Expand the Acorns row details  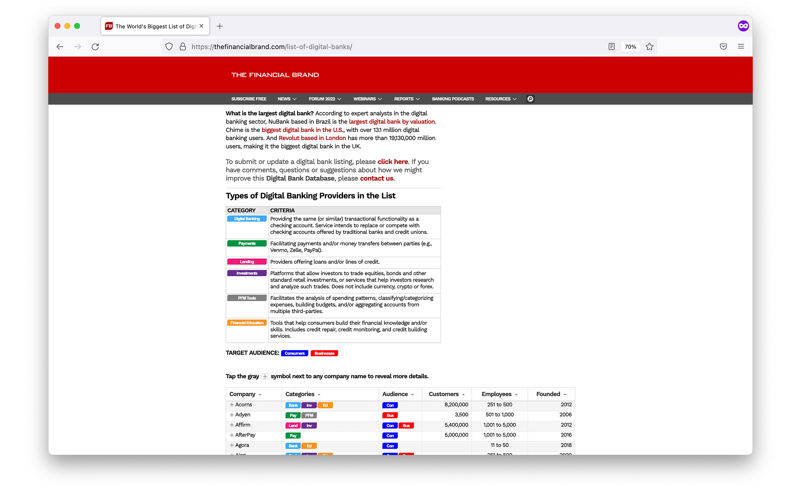[x=232, y=405]
